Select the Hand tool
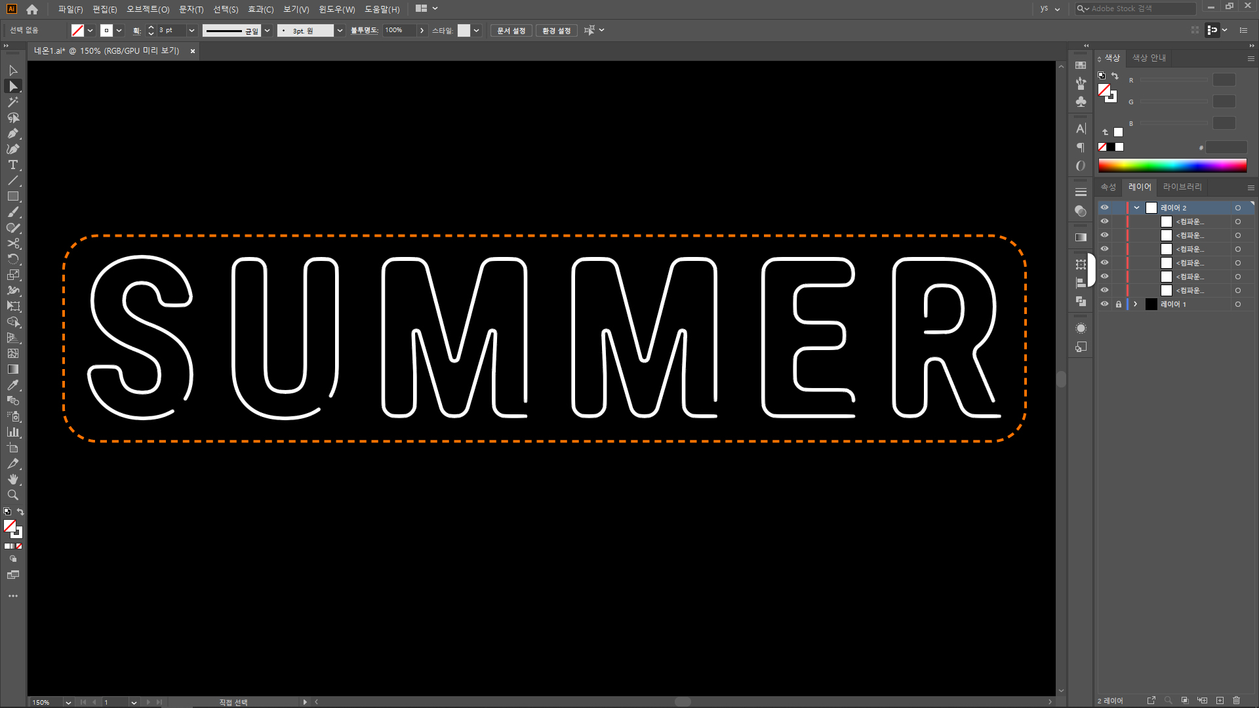1259x708 pixels. 12,480
